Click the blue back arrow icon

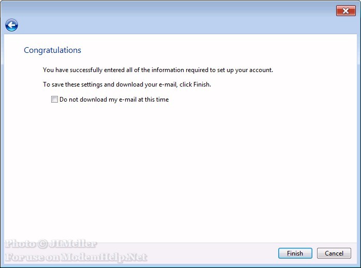(11, 25)
